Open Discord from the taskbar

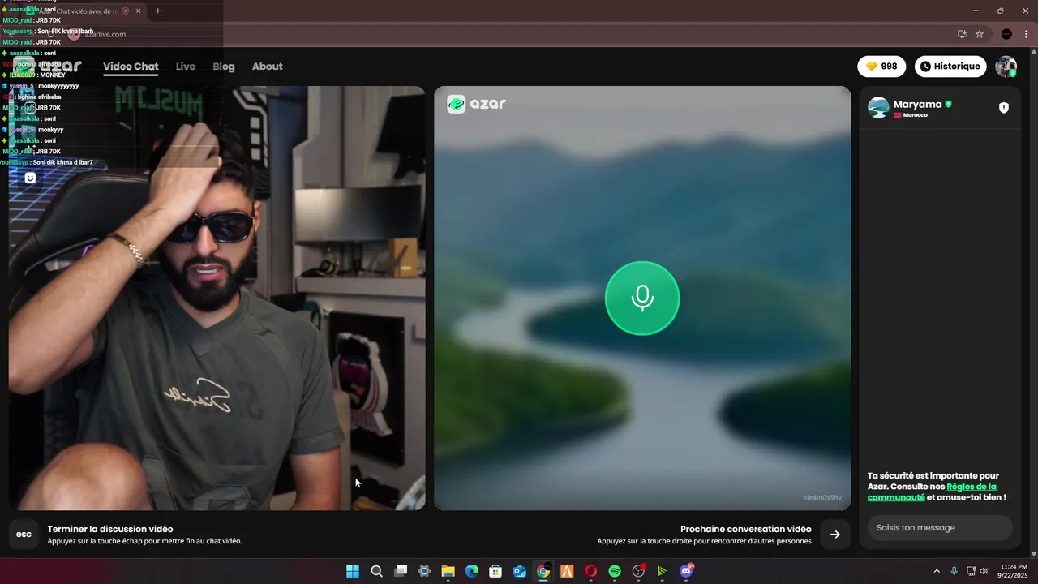686,571
